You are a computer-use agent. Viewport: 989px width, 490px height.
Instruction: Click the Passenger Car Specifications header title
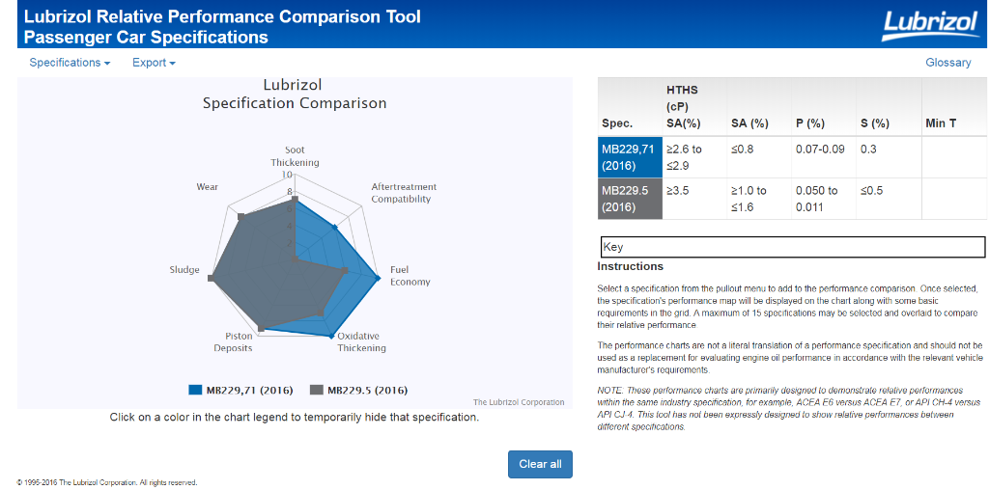coord(146,38)
